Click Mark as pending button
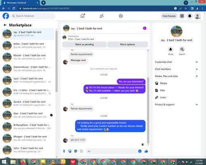The image size is (206, 165). point(84,45)
